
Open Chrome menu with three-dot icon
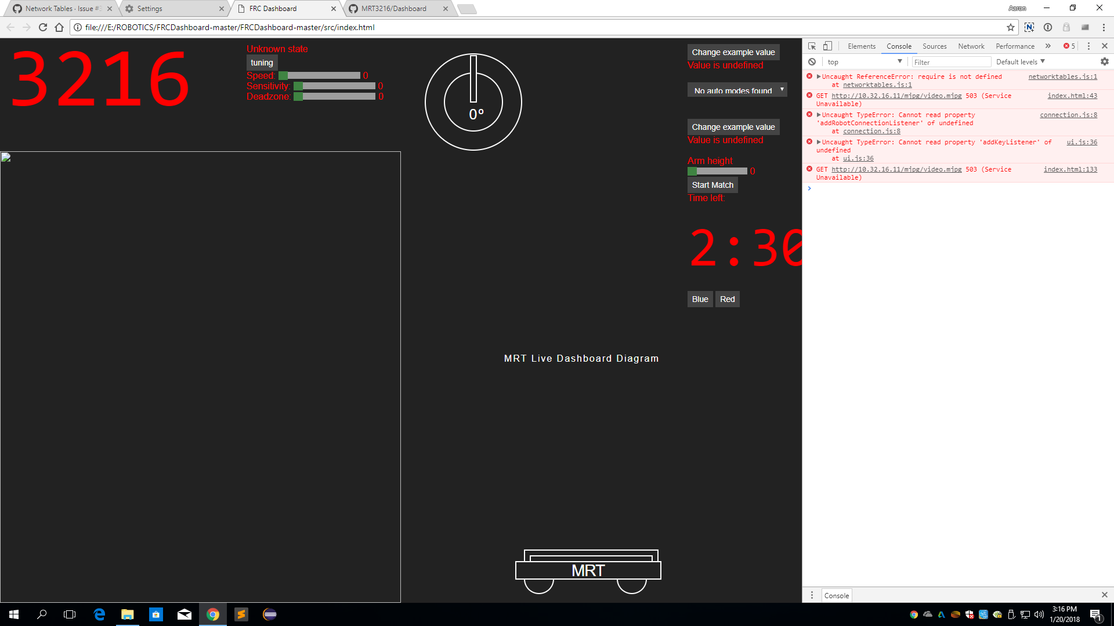click(x=1104, y=27)
